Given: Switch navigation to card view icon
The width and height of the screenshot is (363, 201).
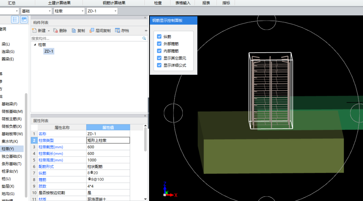Looking at the screenshot, I should (x=24, y=19).
